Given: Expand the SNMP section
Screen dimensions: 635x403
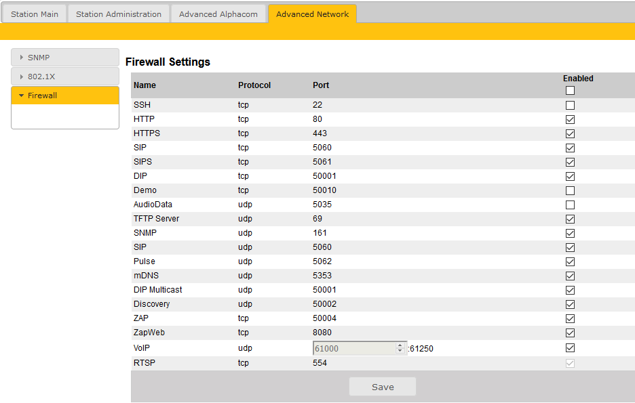Looking at the screenshot, I should tap(65, 58).
